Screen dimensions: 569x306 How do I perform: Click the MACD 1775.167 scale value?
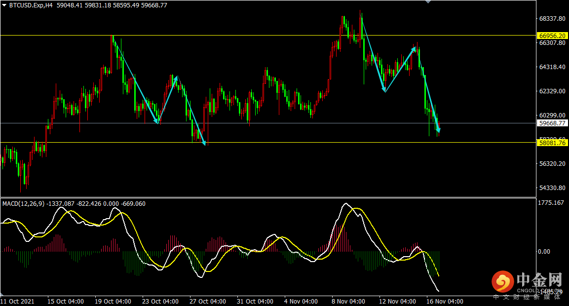click(552, 203)
